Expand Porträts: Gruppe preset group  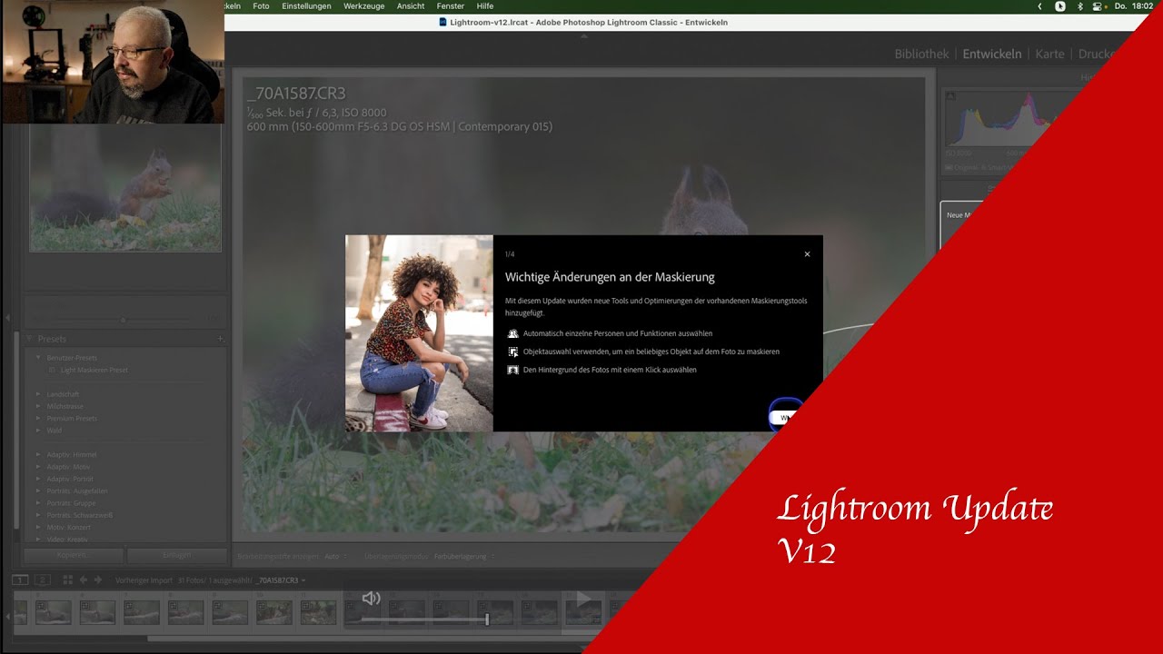[38, 503]
